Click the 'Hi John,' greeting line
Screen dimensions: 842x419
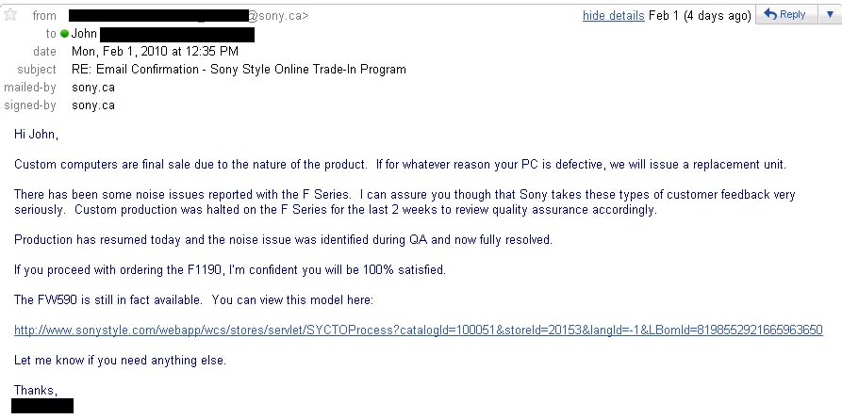(x=36, y=135)
